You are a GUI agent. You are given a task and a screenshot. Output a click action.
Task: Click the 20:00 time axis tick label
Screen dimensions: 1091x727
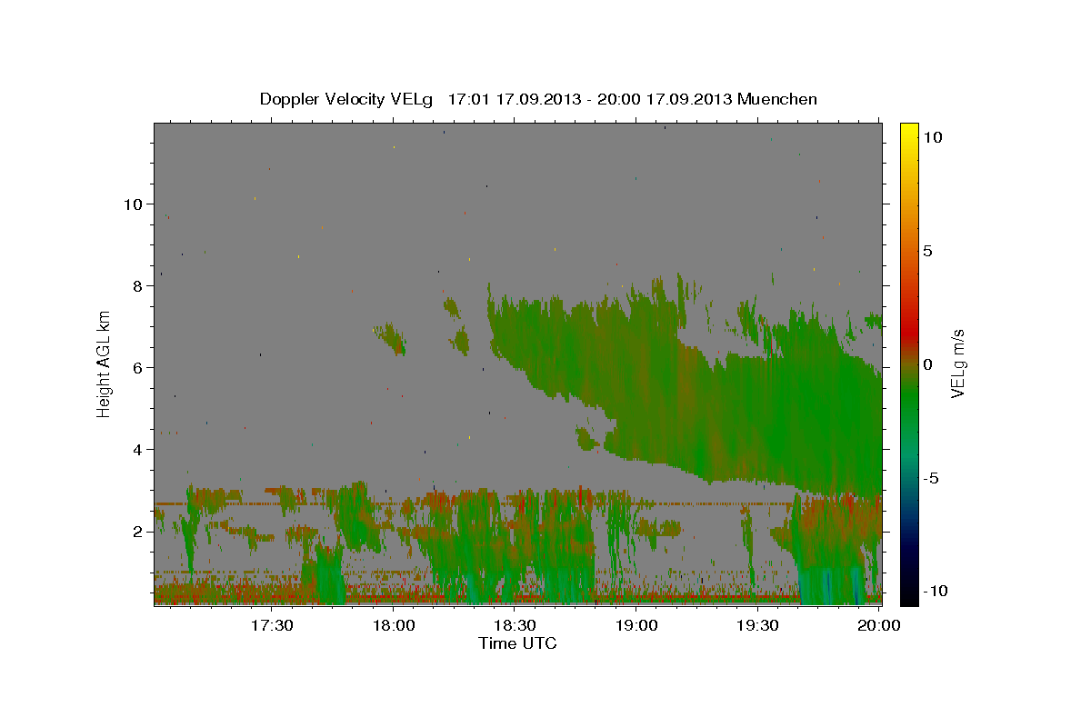[879, 625]
